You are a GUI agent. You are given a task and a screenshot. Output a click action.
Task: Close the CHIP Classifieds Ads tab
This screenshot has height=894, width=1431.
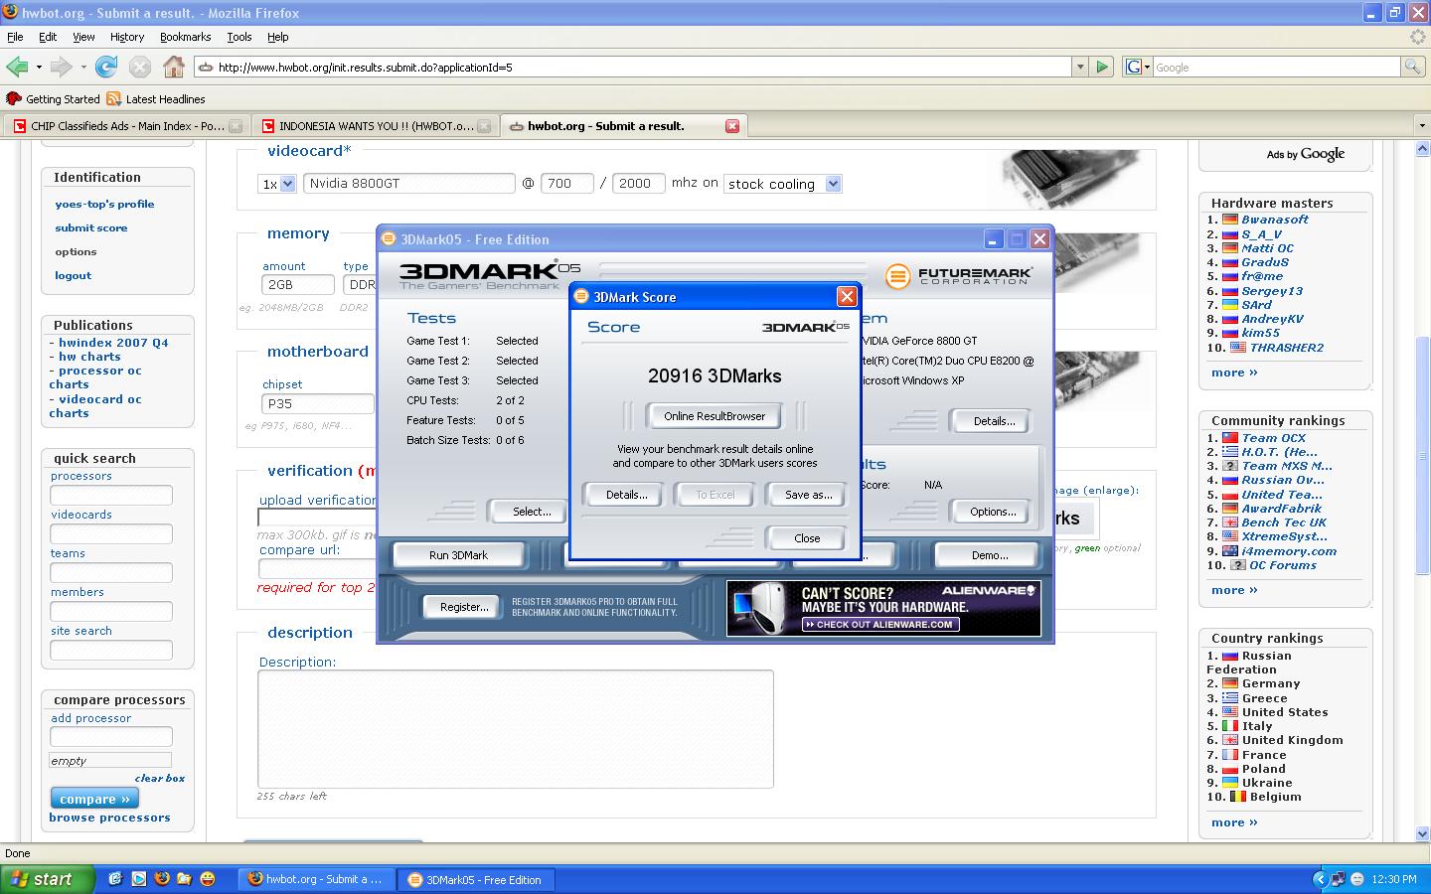pos(236,126)
